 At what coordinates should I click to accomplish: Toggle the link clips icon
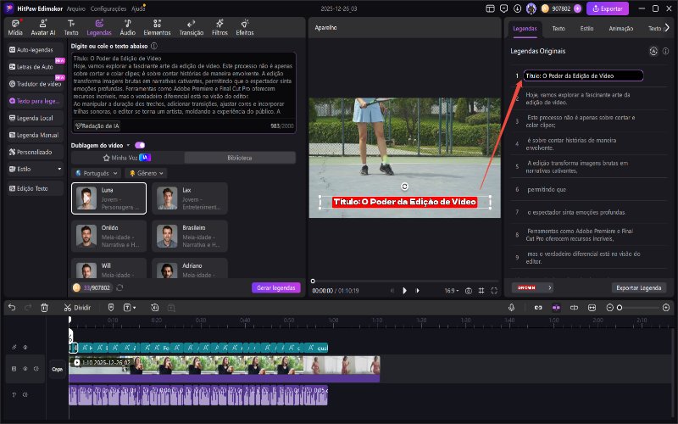coord(538,308)
